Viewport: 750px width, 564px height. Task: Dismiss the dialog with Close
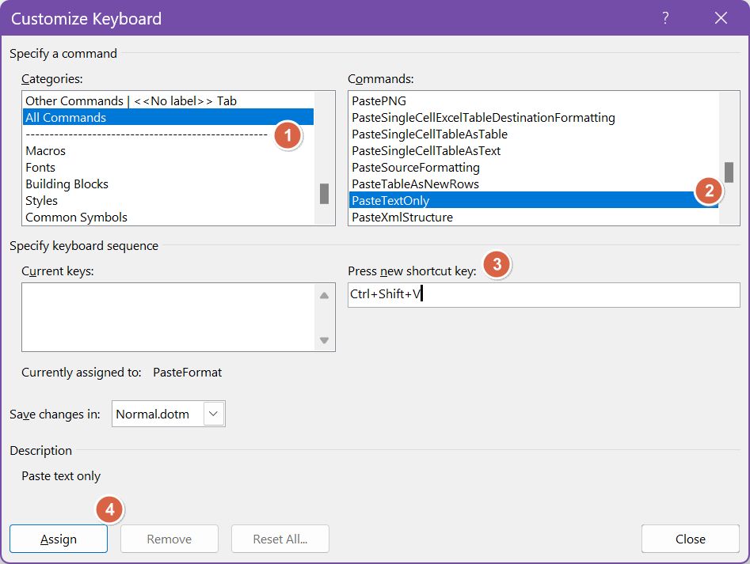pos(690,539)
